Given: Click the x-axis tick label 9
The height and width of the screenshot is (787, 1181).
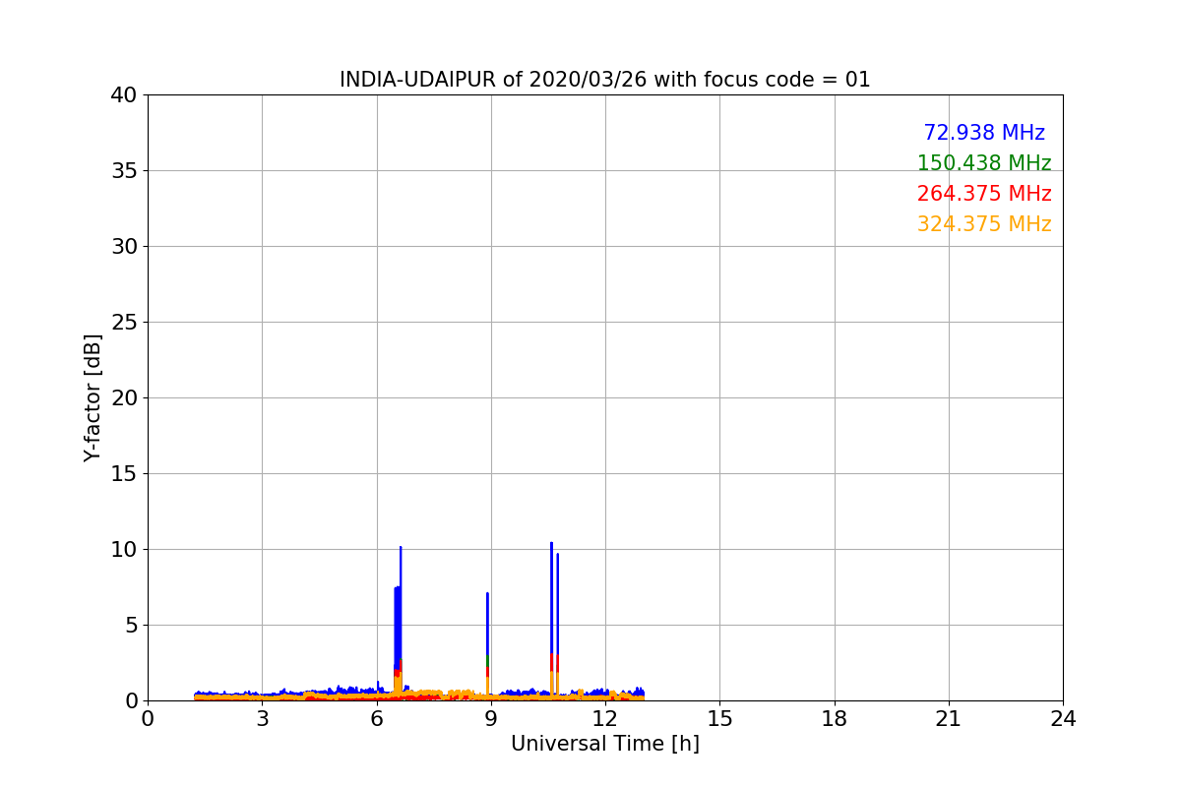Looking at the screenshot, I should (x=491, y=719).
